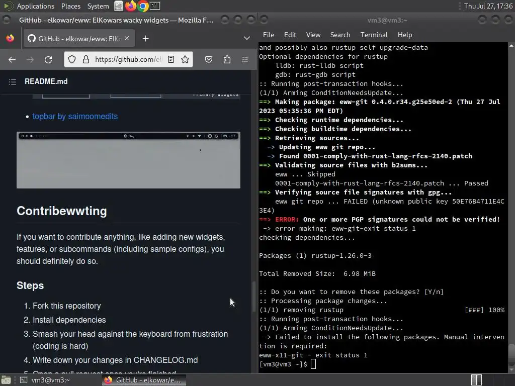Click the topbar screenshot image

pyautogui.click(x=128, y=160)
